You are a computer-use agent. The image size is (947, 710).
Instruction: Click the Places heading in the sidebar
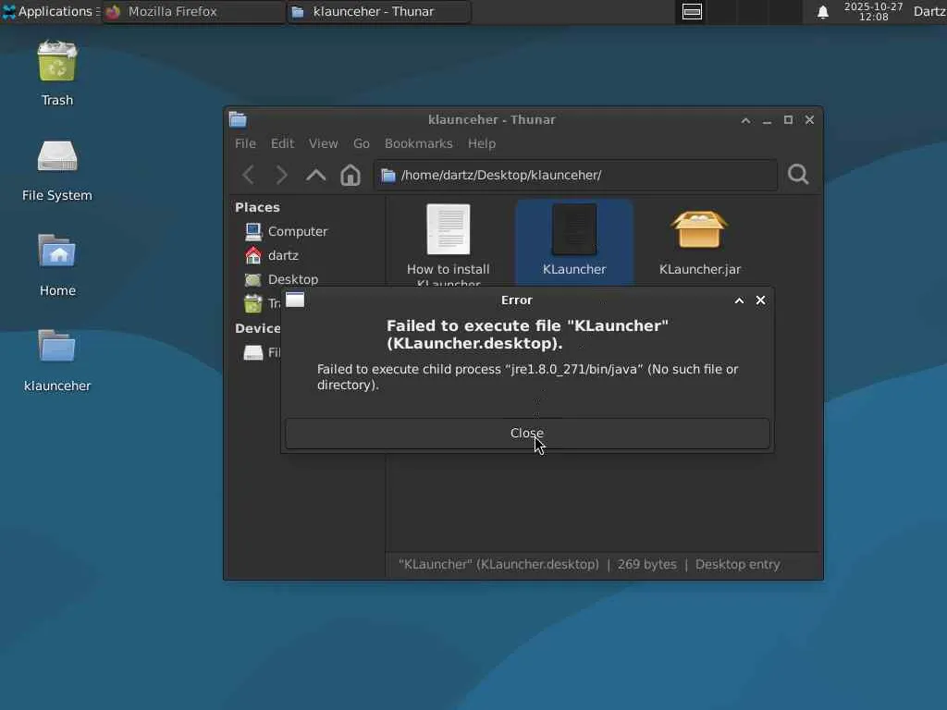(257, 207)
